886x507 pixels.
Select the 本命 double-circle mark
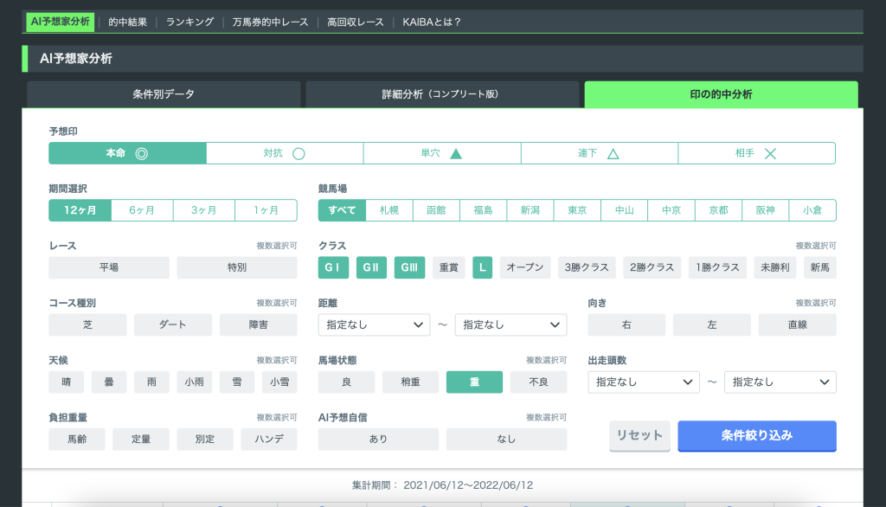point(128,153)
